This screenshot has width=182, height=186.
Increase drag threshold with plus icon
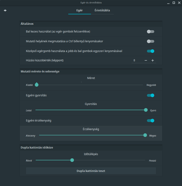[153, 60]
